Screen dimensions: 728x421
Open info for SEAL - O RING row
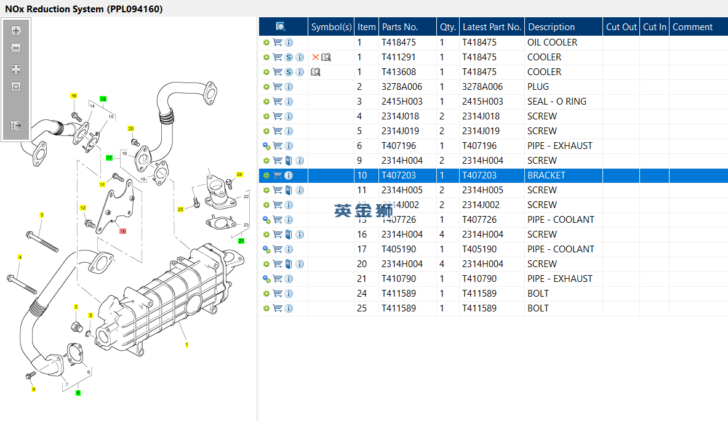click(289, 102)
